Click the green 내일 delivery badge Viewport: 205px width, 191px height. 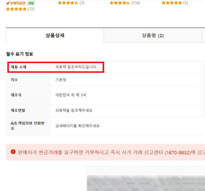click(31, 3)
